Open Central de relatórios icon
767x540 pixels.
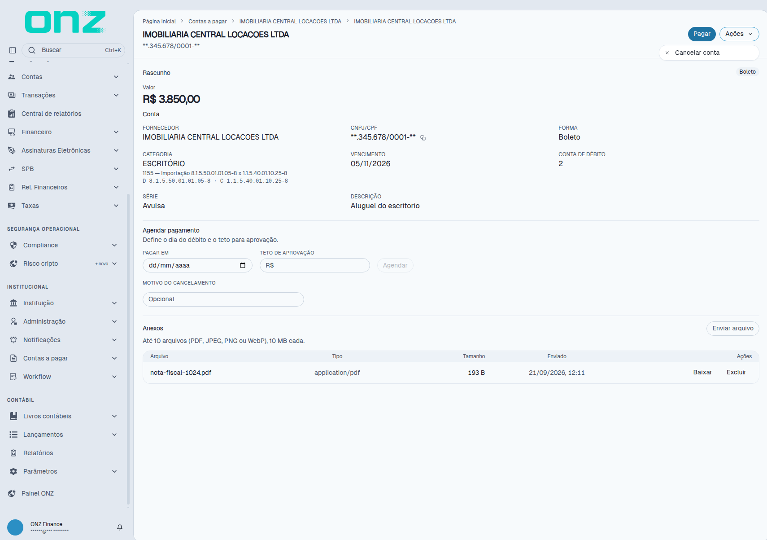(x=12, y=114)
